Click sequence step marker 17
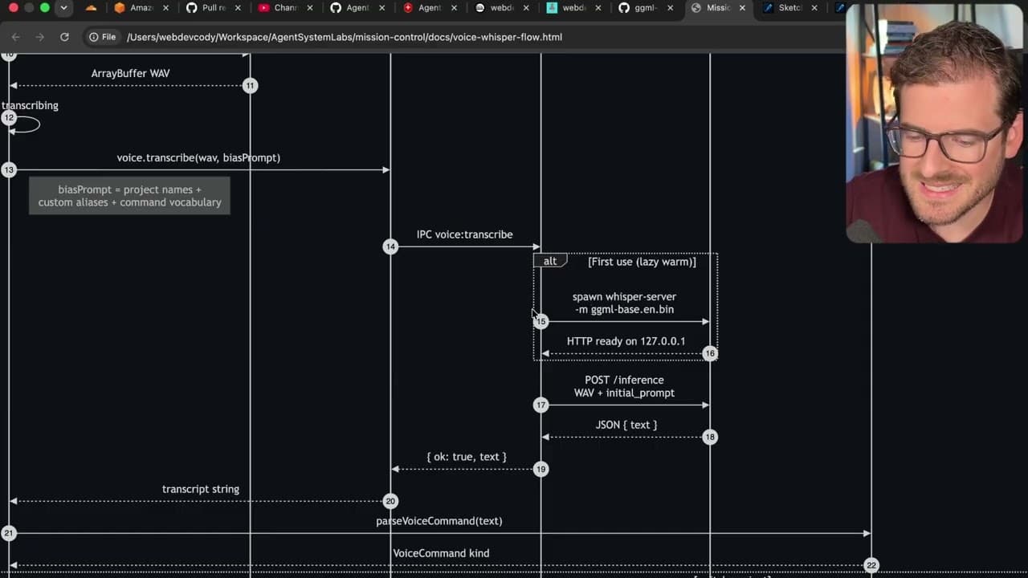Viewport: 1028px width, 578px height. [x=541, y=405]
